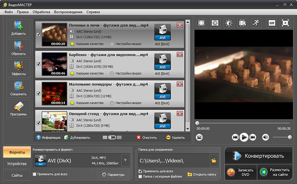Viewport: 297px width, 184px height.
Task: Open the Программы sidebar icon
Action: click(19, 109)
